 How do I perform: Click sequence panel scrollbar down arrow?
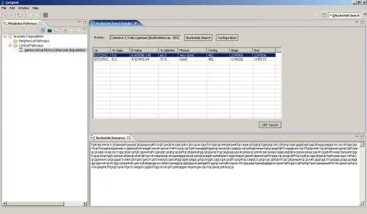click(x=362, y=203)
